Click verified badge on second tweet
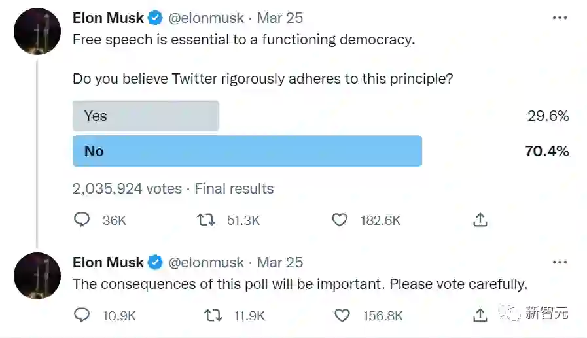Screen dimensions: 587x338 coord(156,262)
